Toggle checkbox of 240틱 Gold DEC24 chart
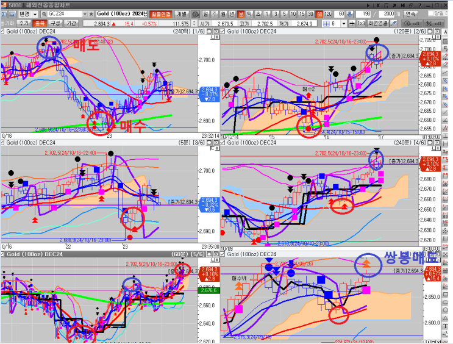453x344 pixels. (x=2, y=31)
